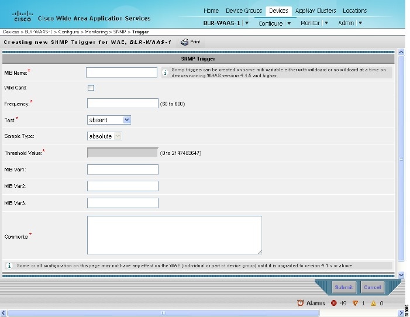The width and height of the screenshot is (410, 317).
Task: Click the vertical scrollbar up arrow
Action: coord(401,52)
